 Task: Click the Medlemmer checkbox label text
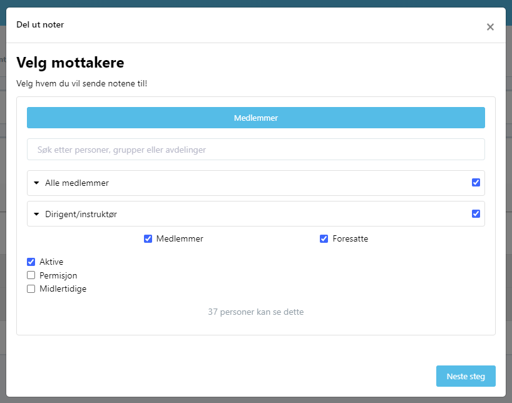180,238
